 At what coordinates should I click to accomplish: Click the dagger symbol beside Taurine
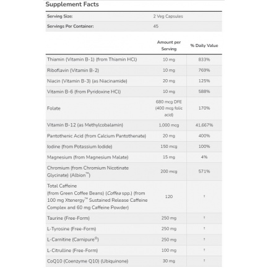(204, 218)
